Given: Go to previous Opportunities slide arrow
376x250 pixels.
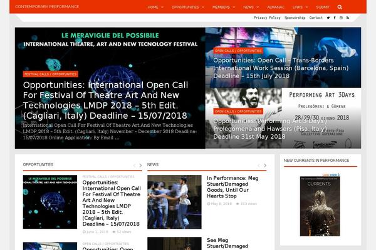Looking at the screenshot, I should point(134,165).
